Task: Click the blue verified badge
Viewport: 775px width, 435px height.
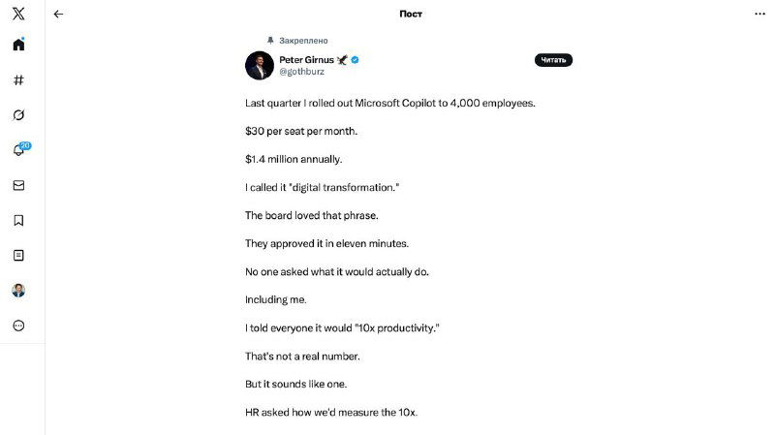Action: (x=356, y=60)
